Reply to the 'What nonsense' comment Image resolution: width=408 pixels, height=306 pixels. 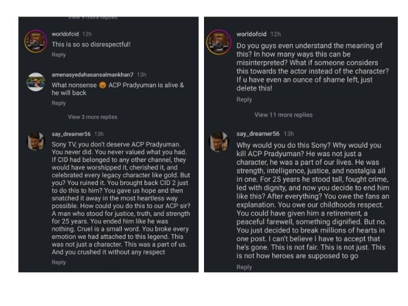pos(59,103)
